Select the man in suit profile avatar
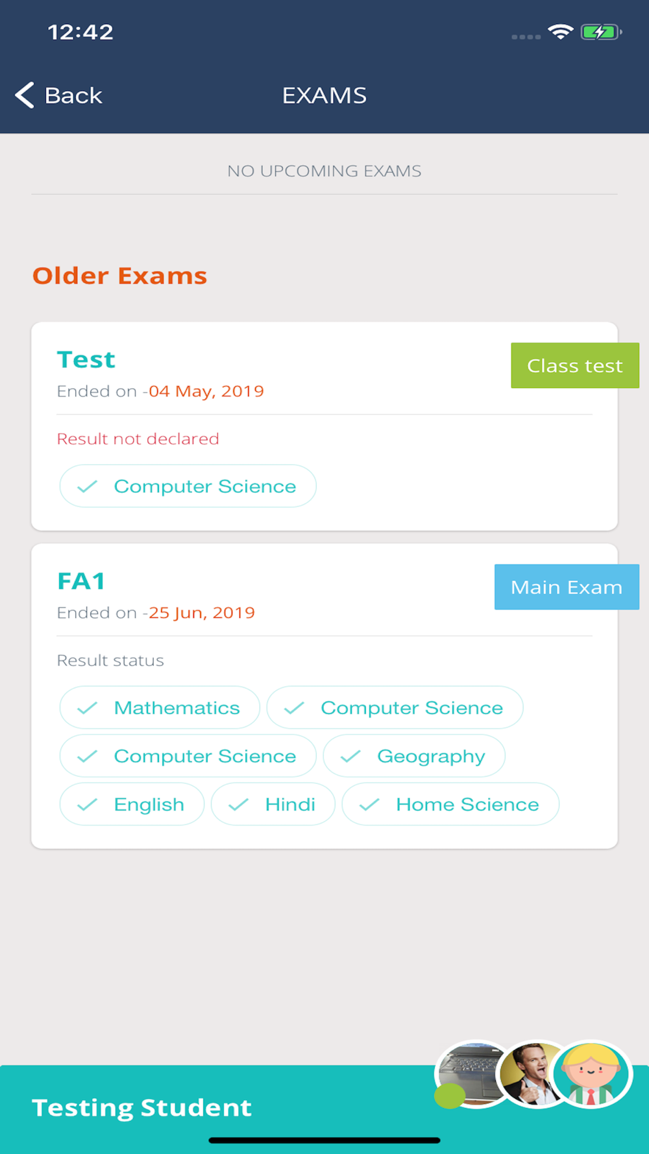The width and height of the screenshot is (649, 1154). (533, 1074)
